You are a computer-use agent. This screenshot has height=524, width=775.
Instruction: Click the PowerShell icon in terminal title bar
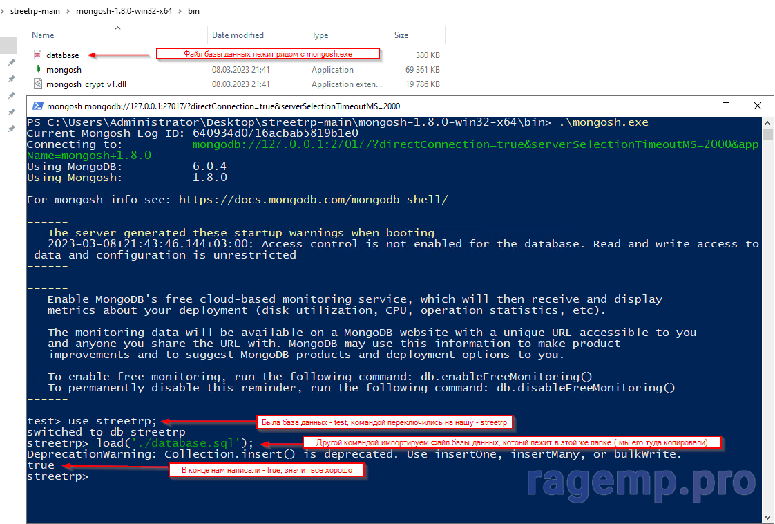(x=37, y=106)
